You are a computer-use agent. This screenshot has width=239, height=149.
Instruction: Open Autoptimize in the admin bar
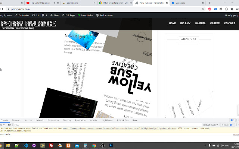click(x=85, y=15)
